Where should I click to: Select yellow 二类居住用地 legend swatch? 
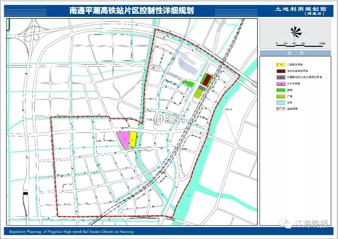281,65
